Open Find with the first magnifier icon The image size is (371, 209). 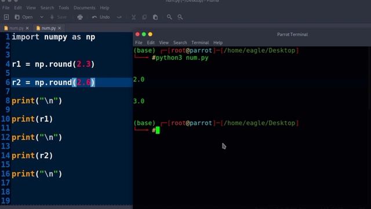click(x=169, y=17)
